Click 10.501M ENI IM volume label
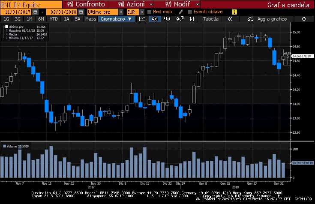Screen dimensions: 315x204 (x=303, y=163)
